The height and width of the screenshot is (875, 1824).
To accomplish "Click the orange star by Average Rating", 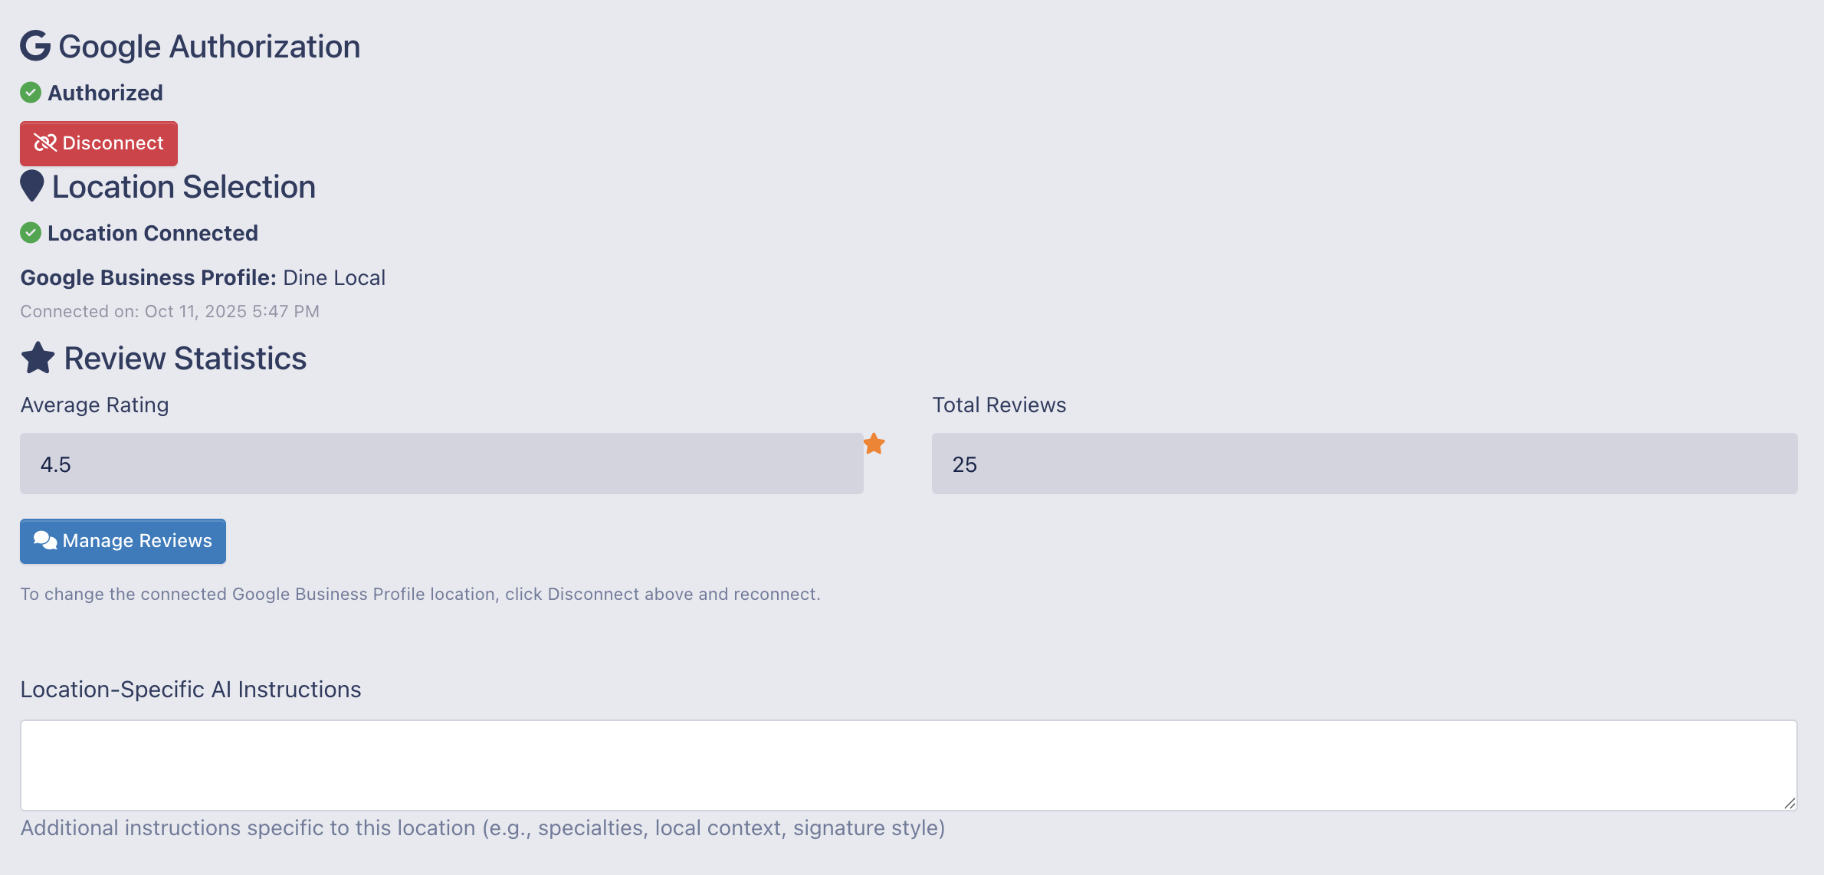I will (874, 444).
